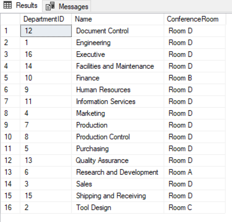Viewport: 232px width, 222px height.
Task: Click the Name column header
Action: (118, 19)
